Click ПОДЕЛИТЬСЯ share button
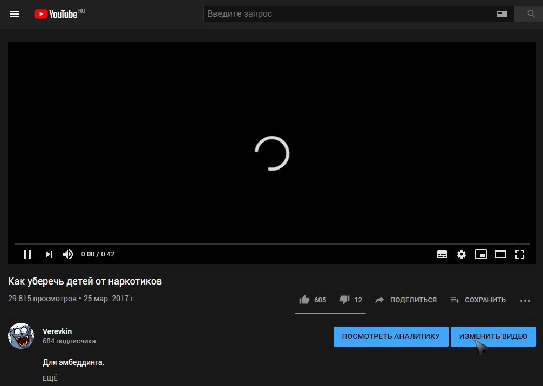The height and width of the screenshot is (386, 543). coord(406,300)
